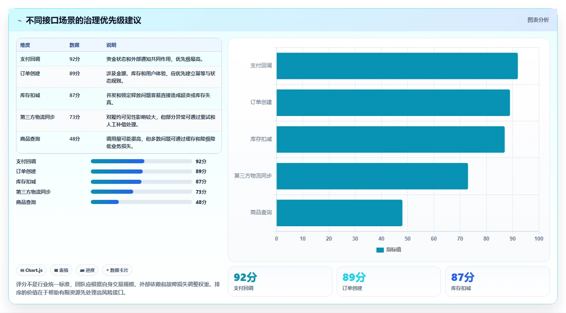Click the 商品查询 chart axis label
Image resolution: width=566 pixels, height=313 pixels.
261,213
